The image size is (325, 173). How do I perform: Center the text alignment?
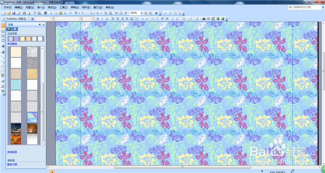click(x=117, y=19)
